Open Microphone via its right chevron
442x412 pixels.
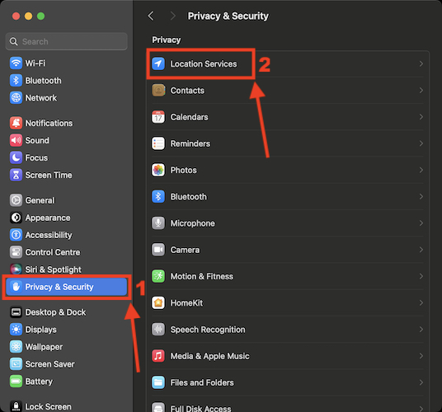pos(421,223)
